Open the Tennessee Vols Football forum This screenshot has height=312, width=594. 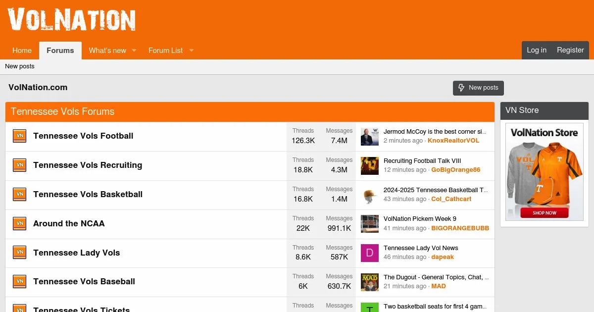[83, 136]
